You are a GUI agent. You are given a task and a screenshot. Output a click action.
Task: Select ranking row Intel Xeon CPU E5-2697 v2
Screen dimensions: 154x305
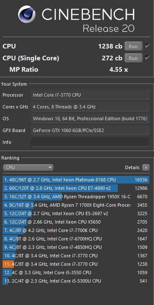point(76,213)
